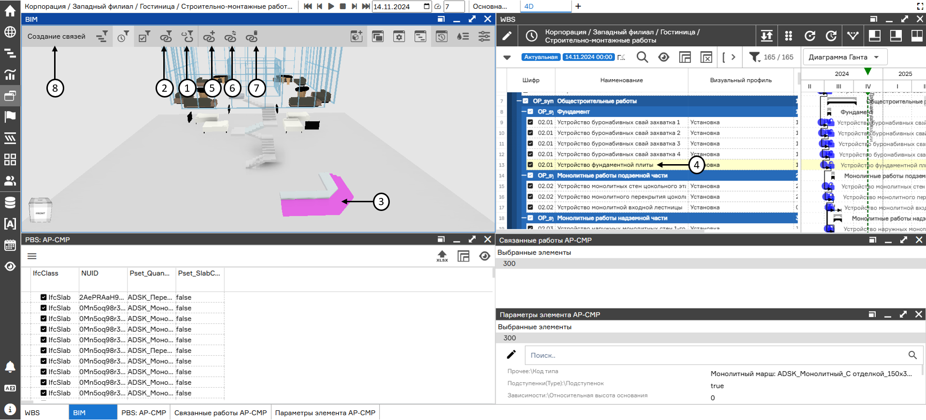
Task: Open the users icon in left sidebar
Action: [10, 181]
